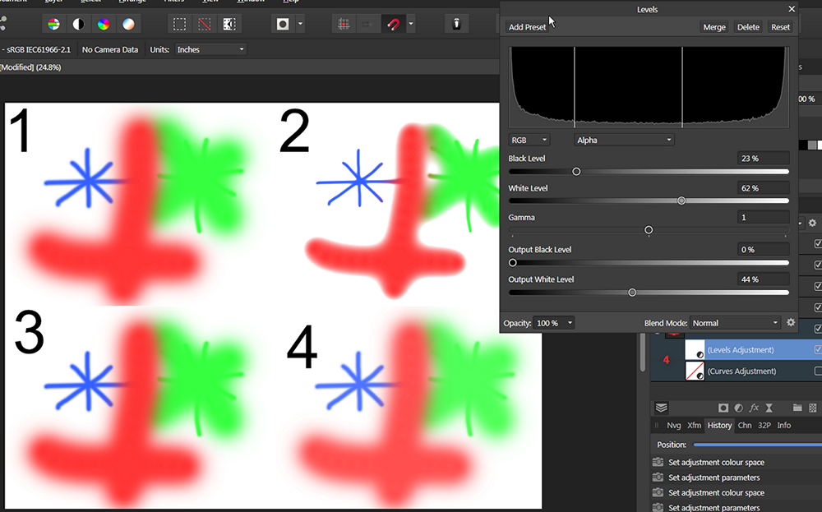Image resolution: width=822 pixels, height=512 pixels.
Task: Invert the pixel selection via toolbar icon
Action: [229, 24]
